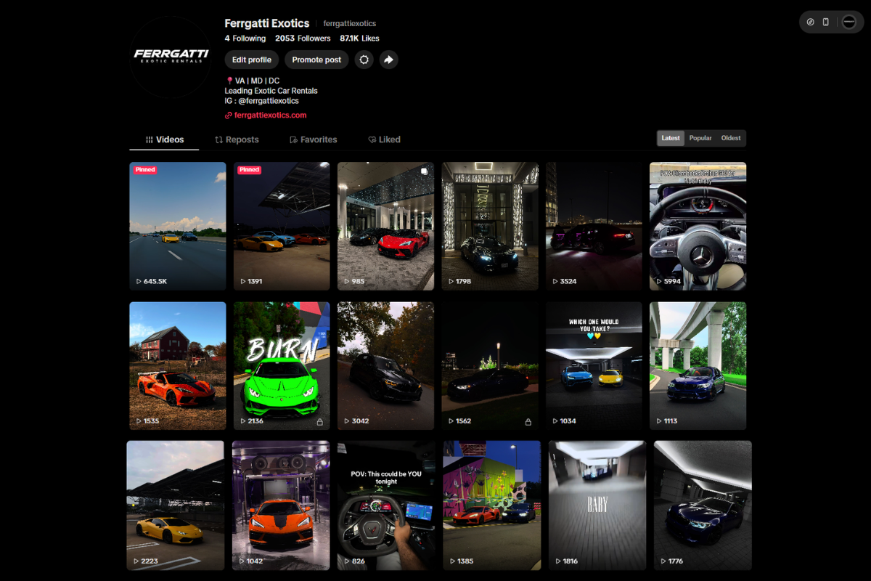Open the green Lamborghini BURN video
The width and height of the screenshot is (871, 581).
(282, 366)
